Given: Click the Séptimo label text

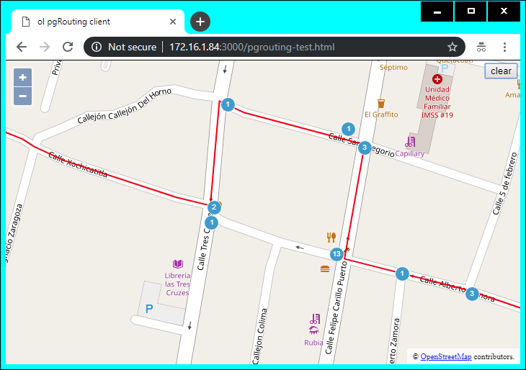Looking at the screenshot, I should point(393,68).
